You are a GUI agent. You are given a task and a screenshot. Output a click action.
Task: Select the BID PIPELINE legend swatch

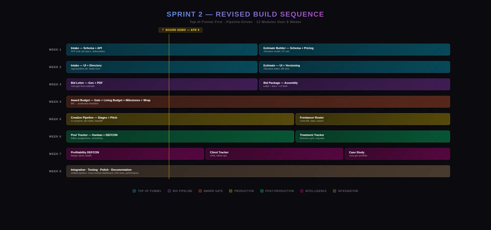pos(169,191)
